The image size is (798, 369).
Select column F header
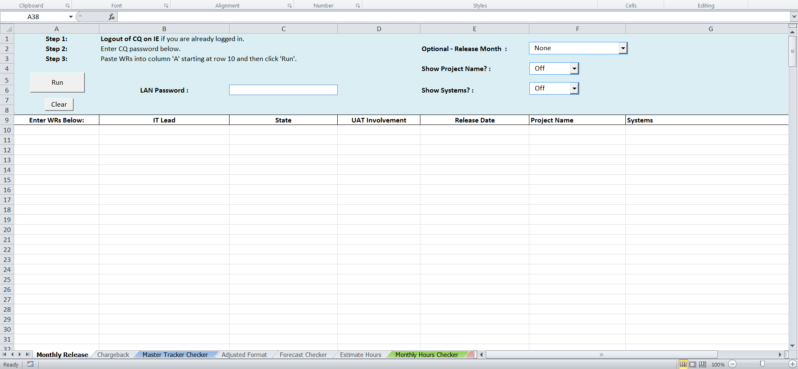(577, 29)
